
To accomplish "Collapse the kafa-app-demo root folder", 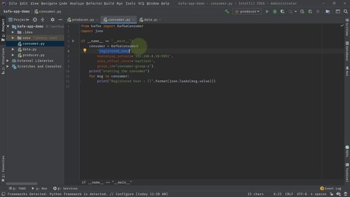I will coord(8,26).
